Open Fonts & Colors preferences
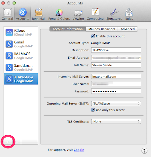Image resolution: width=151 pixels, height=157 pixels. pos(59,14)
